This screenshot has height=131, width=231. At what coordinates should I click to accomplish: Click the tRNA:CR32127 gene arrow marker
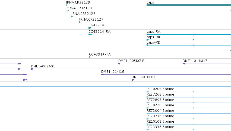click(x=80, y=22)
